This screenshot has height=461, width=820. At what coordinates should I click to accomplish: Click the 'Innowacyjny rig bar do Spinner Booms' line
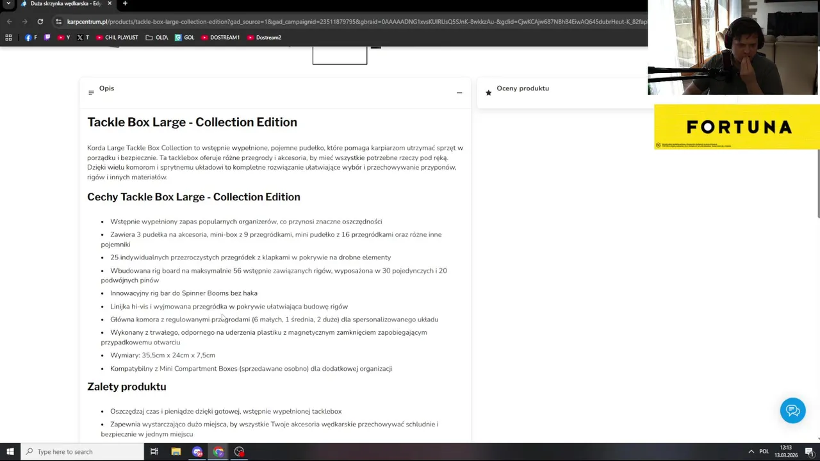pyautogui.click(x=184, y=293)
